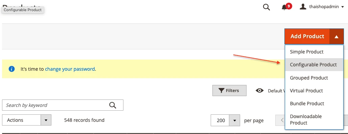Expand the thaishopadmin account menu
The width and height of the screenshot is (348, 134).
(322, 7)
